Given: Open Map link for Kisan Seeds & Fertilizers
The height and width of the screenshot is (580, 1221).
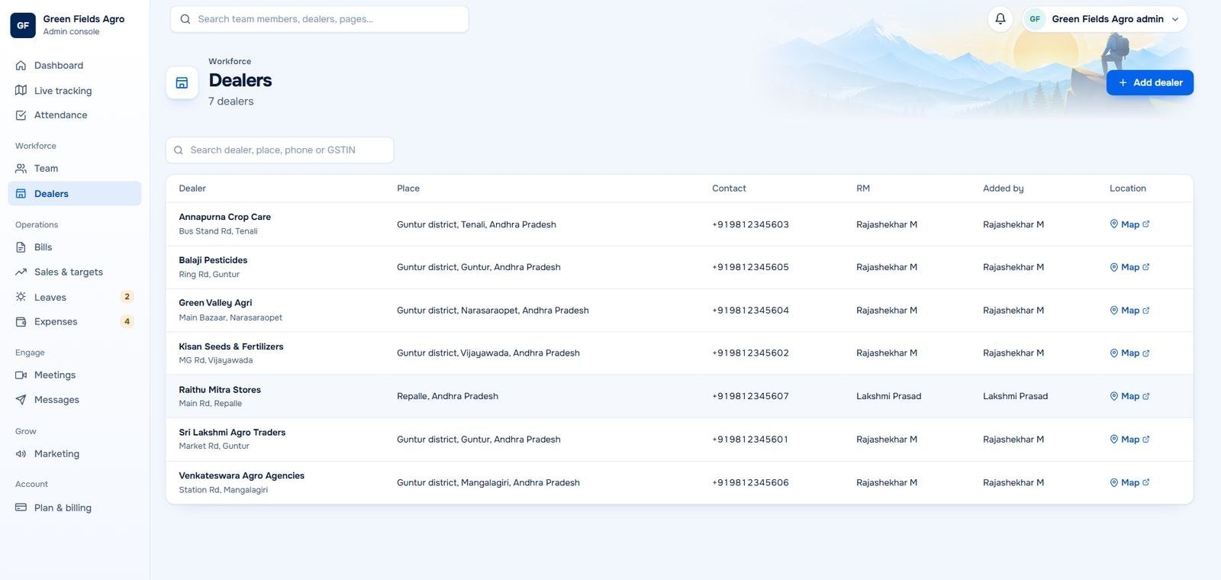Looking at the screenshot, I should [1129, 353].
